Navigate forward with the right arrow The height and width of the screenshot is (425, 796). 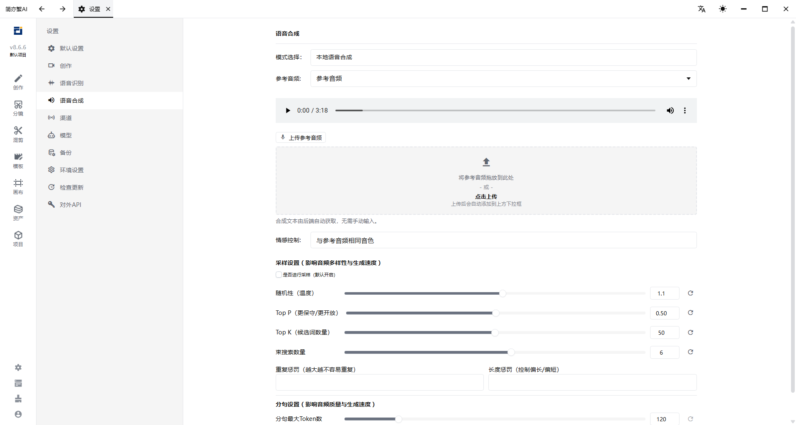(62, 9)
